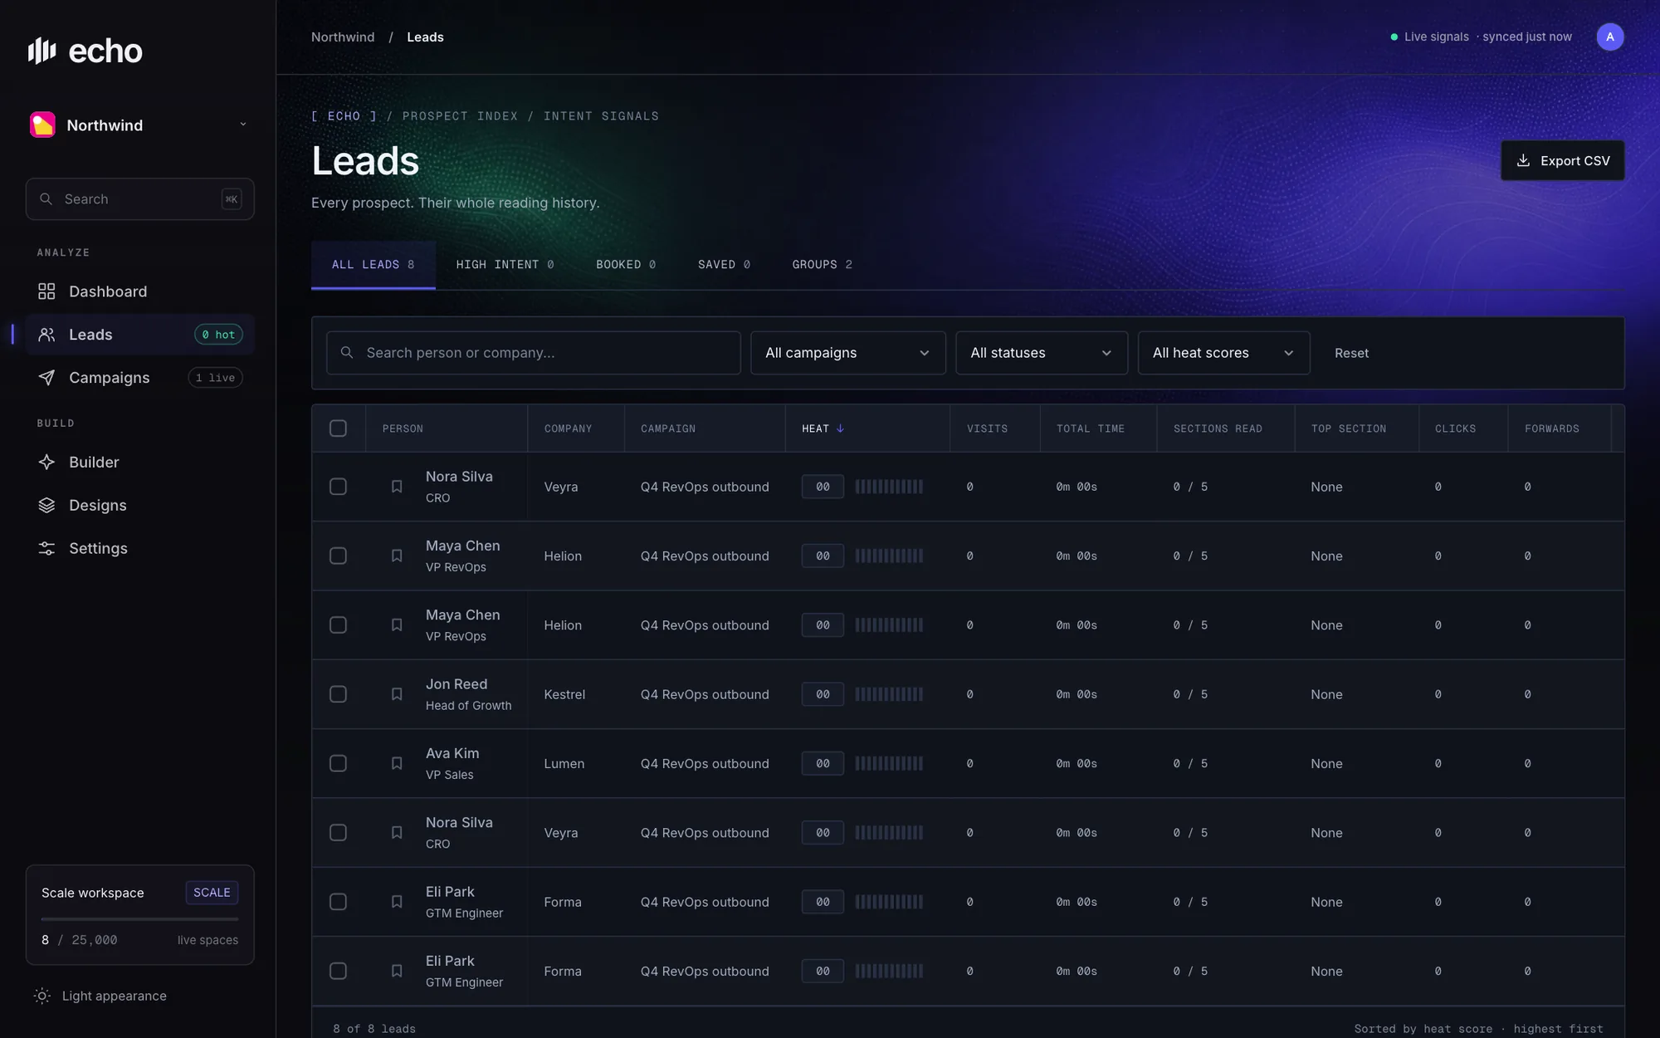Image resolution: width=1660 pixels, height=1038 pixels.
Task: Bookmark Ava Kim's lead row
Action: (397, 763)
